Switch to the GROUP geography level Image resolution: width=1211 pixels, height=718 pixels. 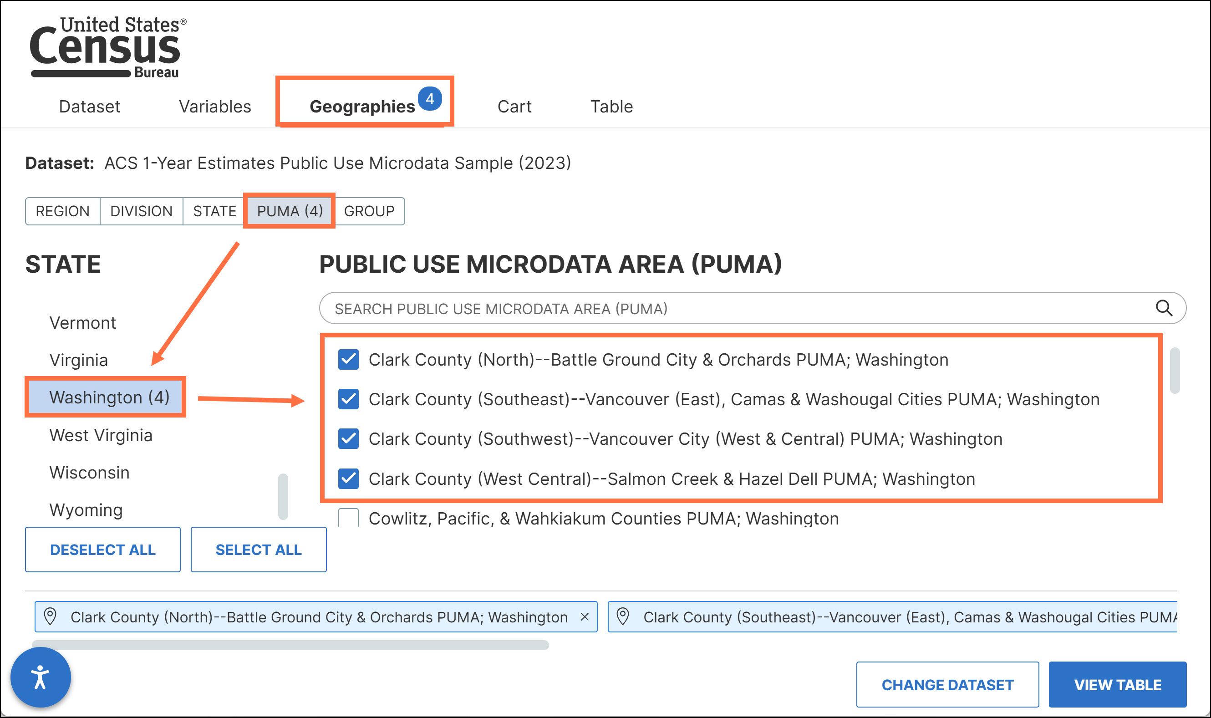pyautogui.click(x=369, y=211)
